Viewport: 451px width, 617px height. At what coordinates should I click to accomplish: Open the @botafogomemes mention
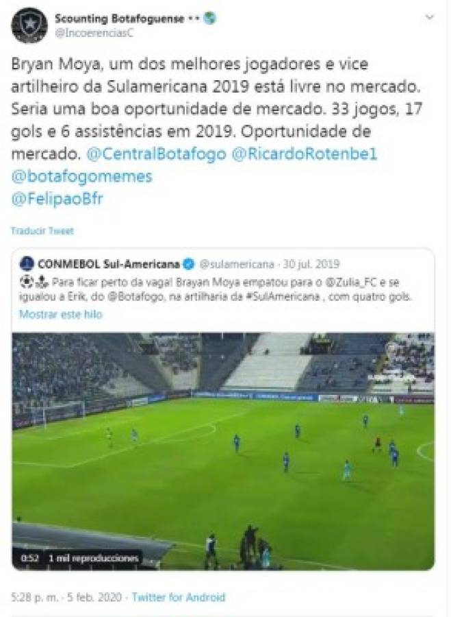tap(81, 176)
